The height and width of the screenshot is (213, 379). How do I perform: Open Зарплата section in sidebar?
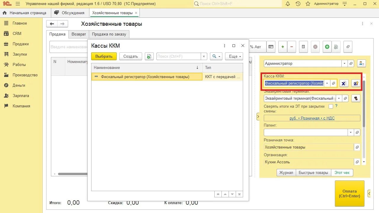point(21,96)
